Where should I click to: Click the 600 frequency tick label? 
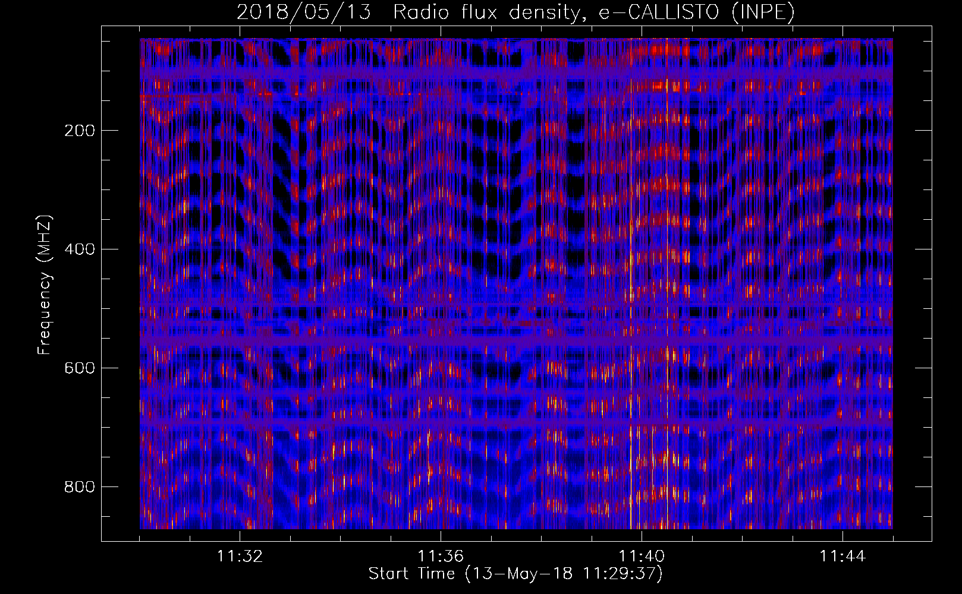pyautogui.click(x=79, y=368)
